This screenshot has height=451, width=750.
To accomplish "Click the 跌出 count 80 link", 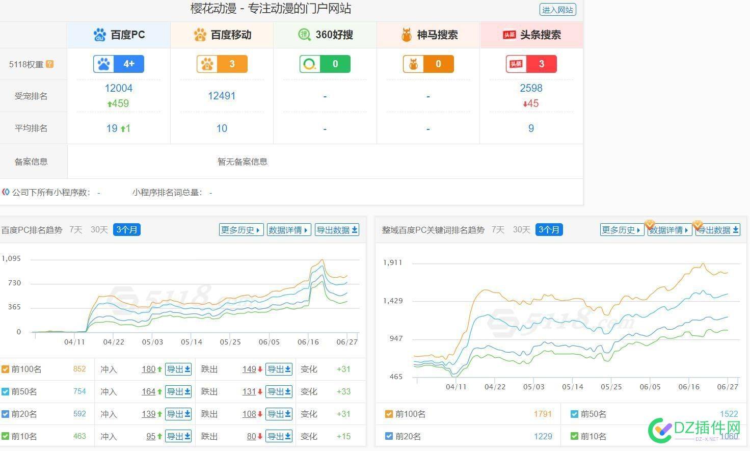I will tap(252, 437).
